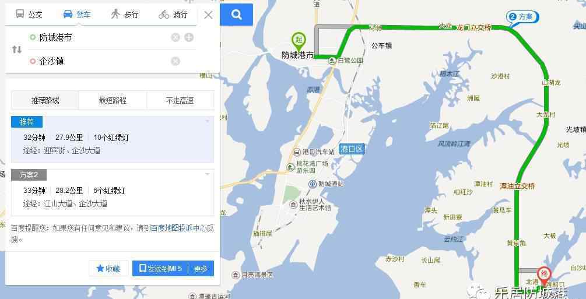Switch to 步行 walking mode tab

[x=124, y=14]
